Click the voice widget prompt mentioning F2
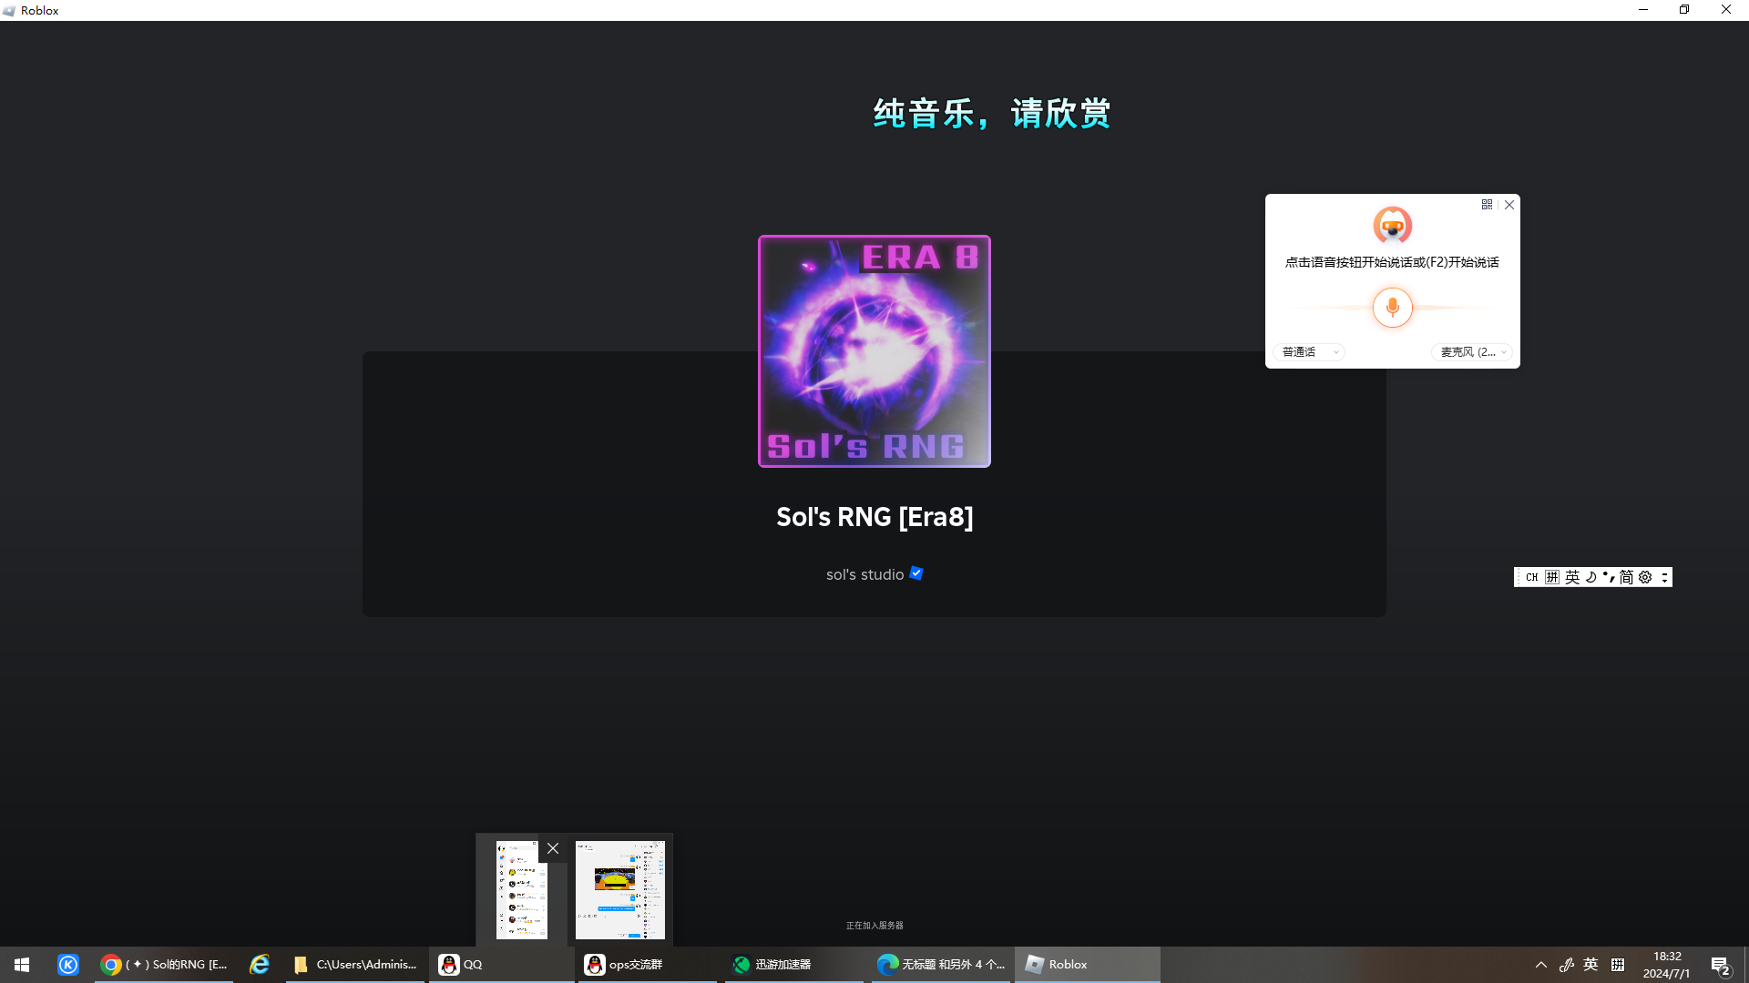The height and width of the screenshot is (983, 1749). point(1392,262)
